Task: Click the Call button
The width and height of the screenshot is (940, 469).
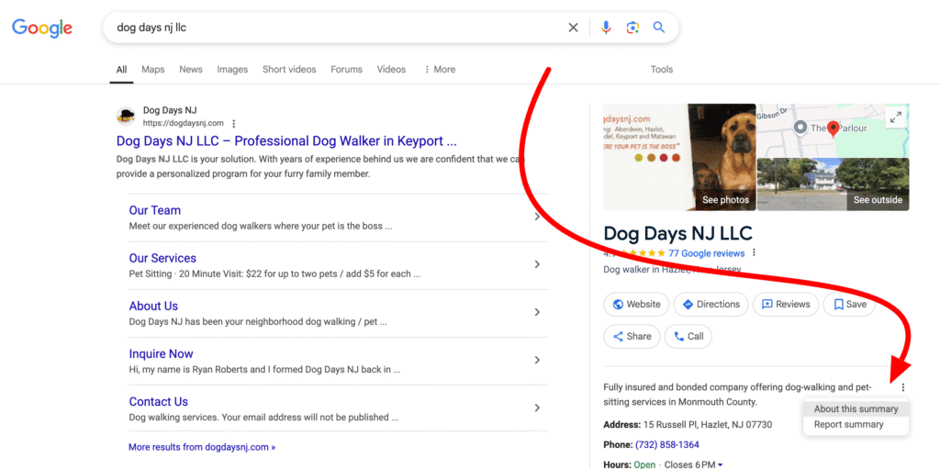Action: (x=688, y=337)
